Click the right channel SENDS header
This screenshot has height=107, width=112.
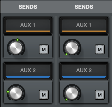(x=84, y=7)
